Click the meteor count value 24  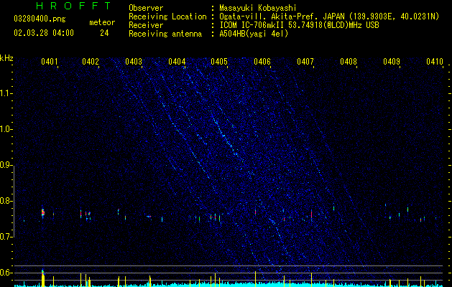tap(104, 33)
